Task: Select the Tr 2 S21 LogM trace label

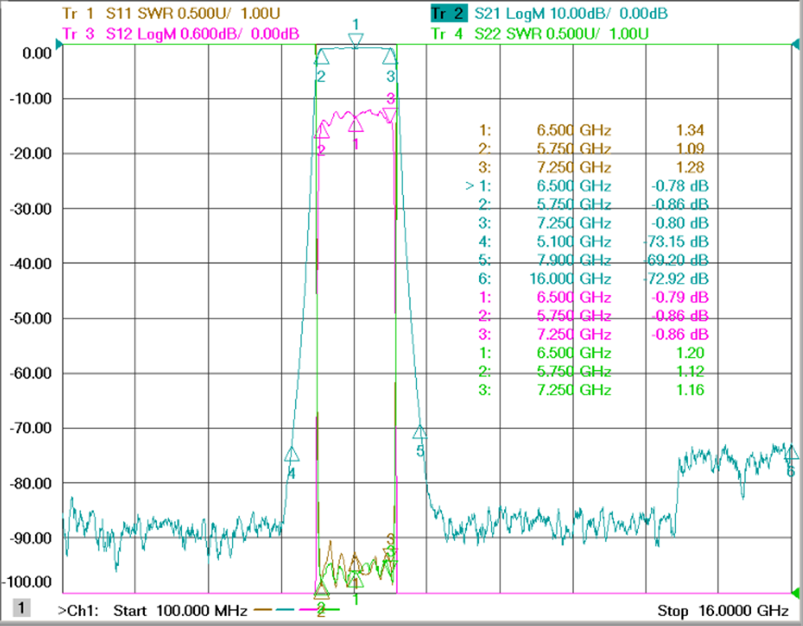Action: click(x=549, y=13)
